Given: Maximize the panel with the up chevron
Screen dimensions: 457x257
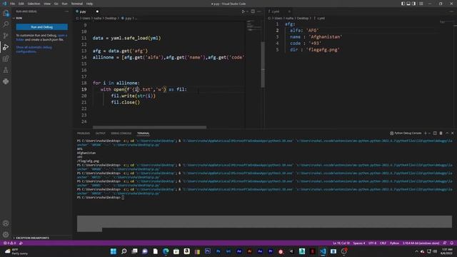Looking at the screenshot, I should [447, 133].
